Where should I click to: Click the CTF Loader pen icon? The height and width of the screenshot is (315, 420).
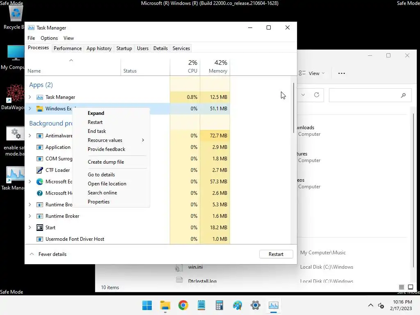[40, 170]
